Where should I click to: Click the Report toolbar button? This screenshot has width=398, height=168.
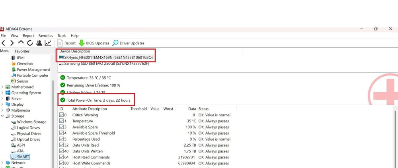tap(66, 43)
